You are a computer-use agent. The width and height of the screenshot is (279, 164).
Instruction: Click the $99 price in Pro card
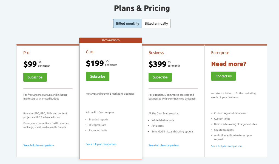[x=30, y=64]
